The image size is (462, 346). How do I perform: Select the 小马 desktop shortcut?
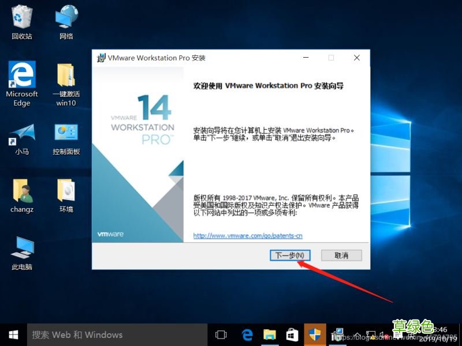click(22, 139)
